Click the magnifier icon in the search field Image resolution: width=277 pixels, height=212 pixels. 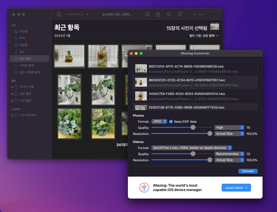pos(194,15)
